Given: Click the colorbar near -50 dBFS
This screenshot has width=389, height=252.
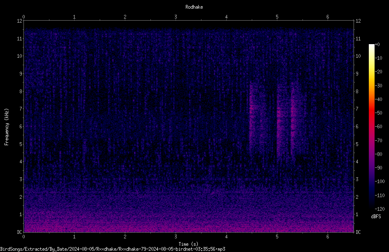Looking at the screenshot, I should pyautogui.click(x=371, y=113).
